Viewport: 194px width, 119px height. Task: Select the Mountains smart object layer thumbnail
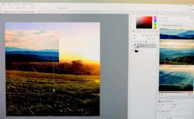tap(136, 46)
